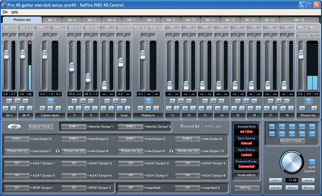
Task: Select monitor output button 9
Action: (312, 126)
